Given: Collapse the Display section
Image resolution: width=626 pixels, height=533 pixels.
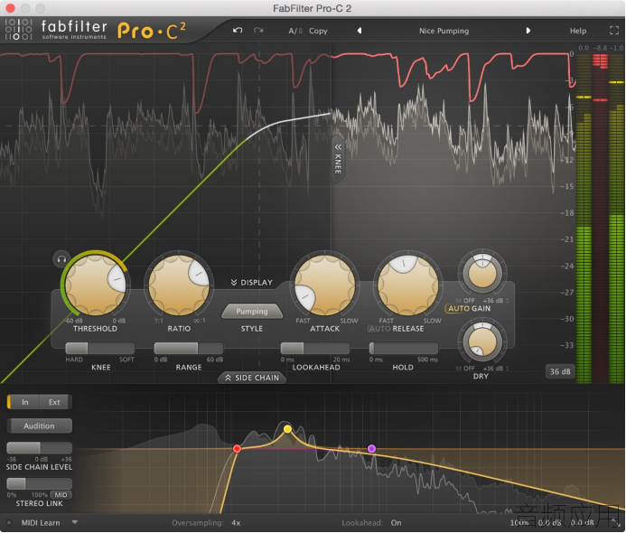Looking at the screenshot, I should pyautogui.click(x=251, y=283).
